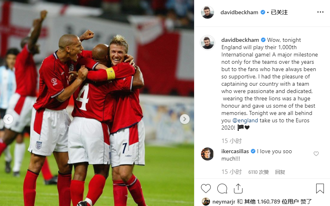Screen dimensions: 330x206
Task: Open the @england mention link
Action: coord(245,120)
